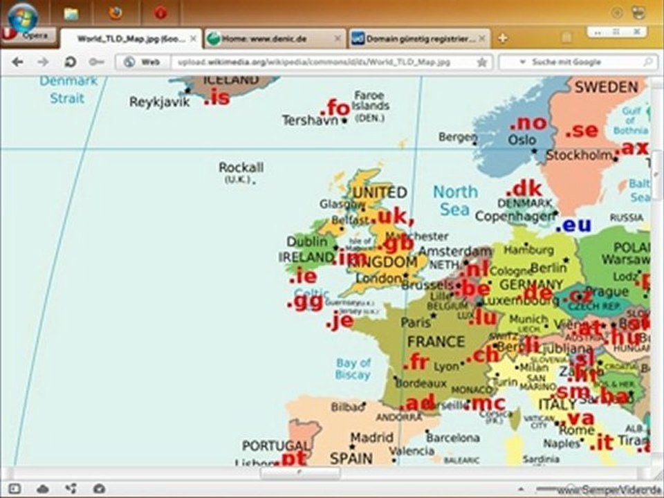Click the Rockall label on the map
Image resolution: width=664 pixels, height=498 pixels.
(x=241, y=167)
